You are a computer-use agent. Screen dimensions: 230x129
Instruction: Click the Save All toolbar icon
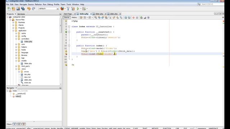[23, 9]
